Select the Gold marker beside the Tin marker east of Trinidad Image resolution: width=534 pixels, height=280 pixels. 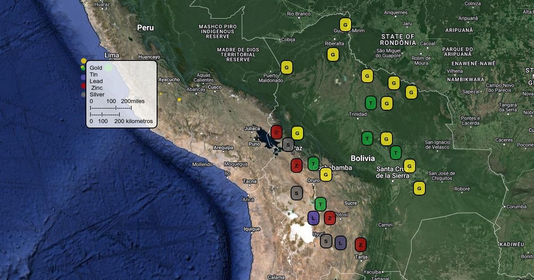pyautogui.click(x=387, y=103)
